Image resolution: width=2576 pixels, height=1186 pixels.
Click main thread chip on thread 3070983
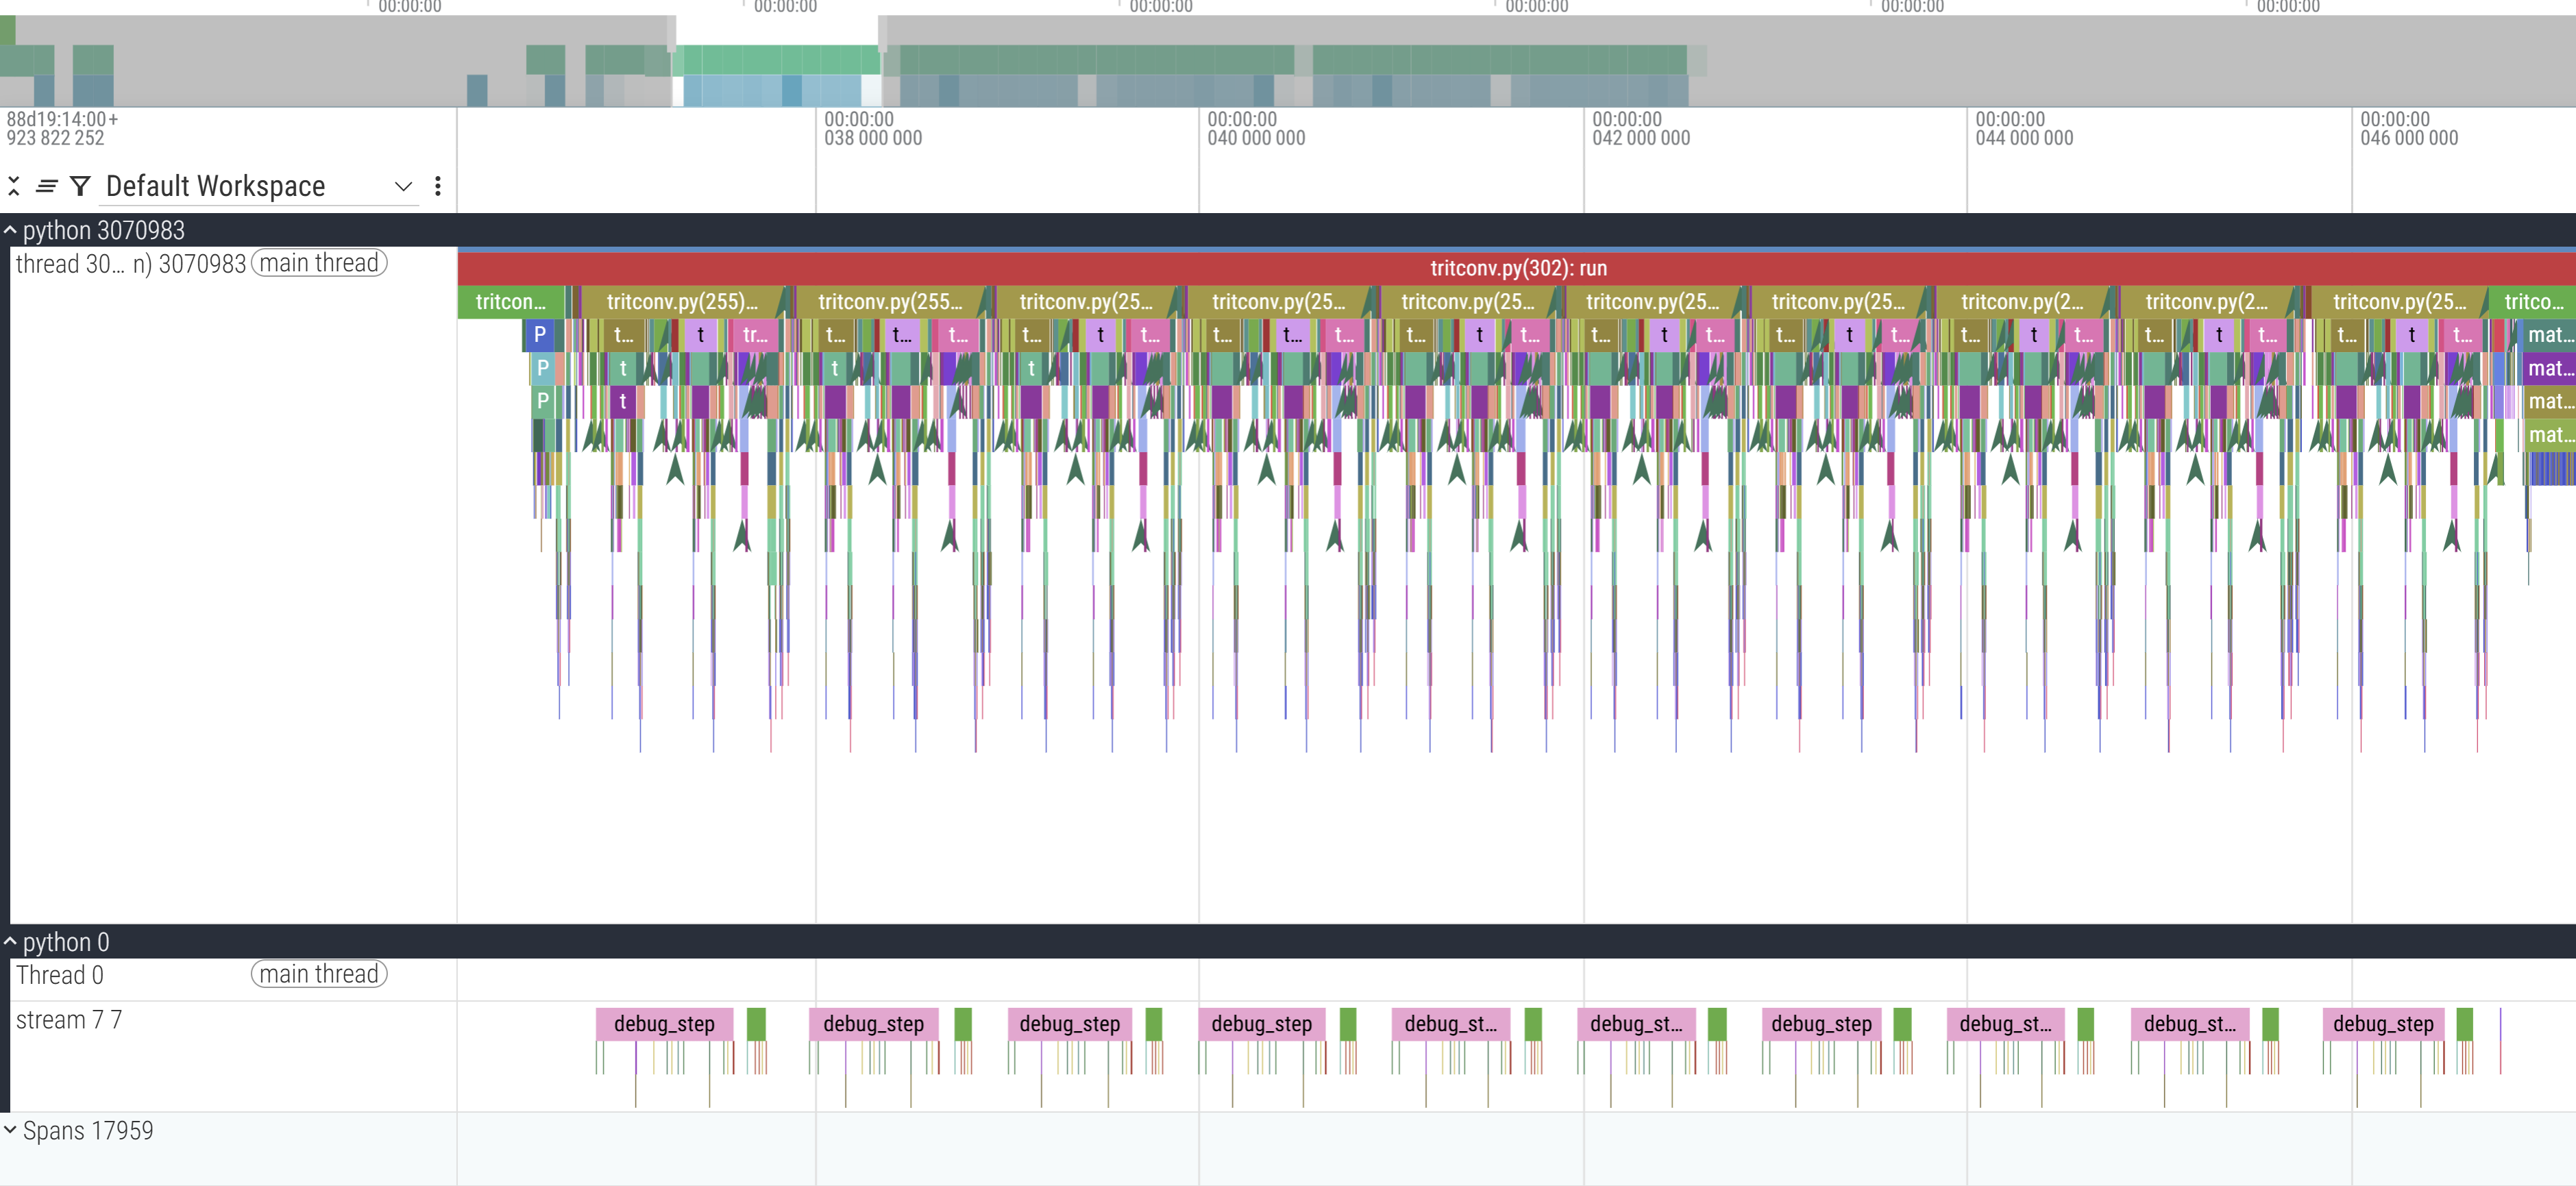(x=319, y=263)
